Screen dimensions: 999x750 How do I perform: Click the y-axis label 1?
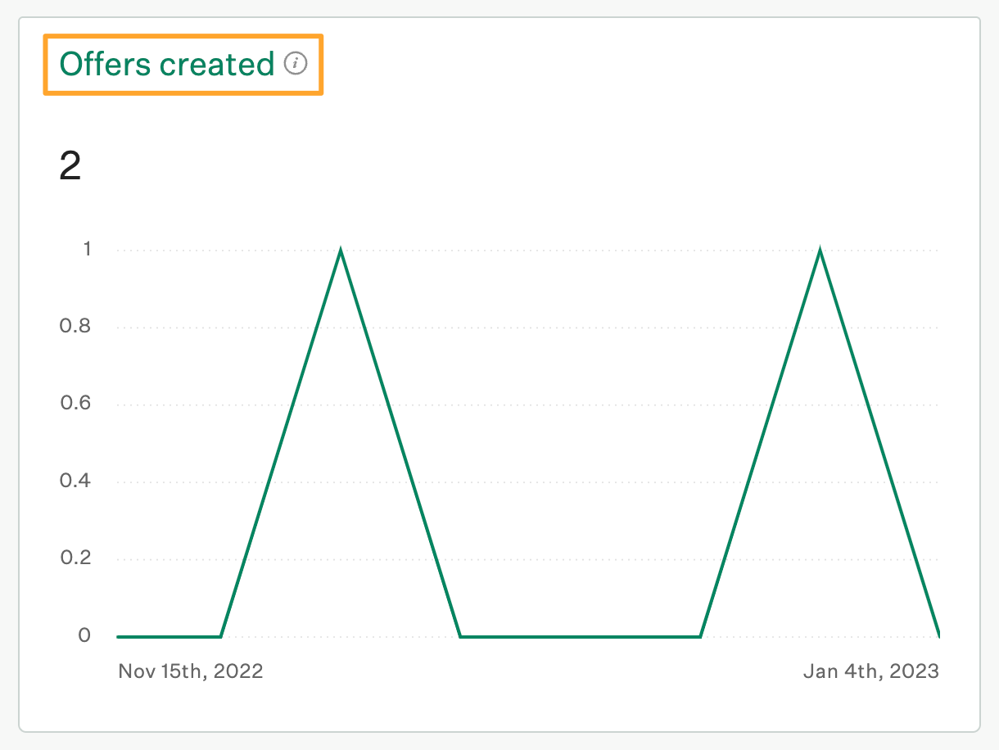point(87,249)
